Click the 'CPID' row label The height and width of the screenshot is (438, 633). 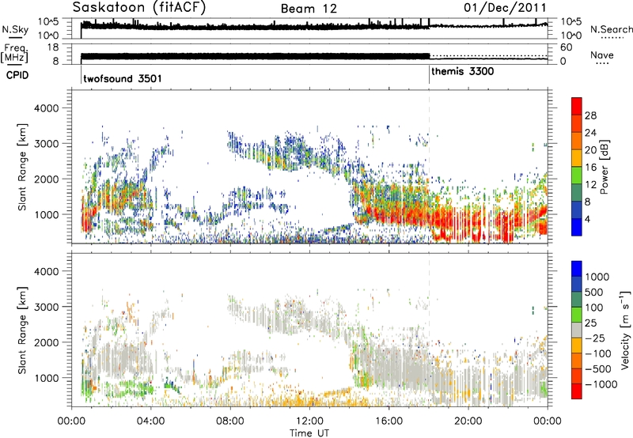(17, 75)
